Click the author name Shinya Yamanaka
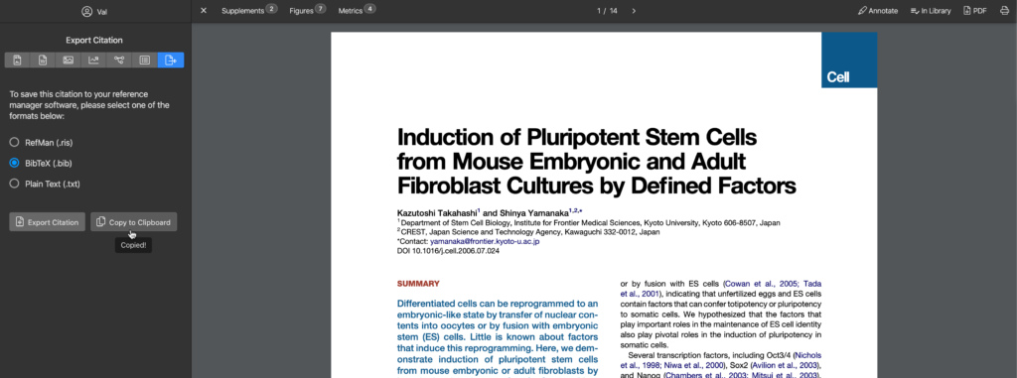 coord(533,212)
